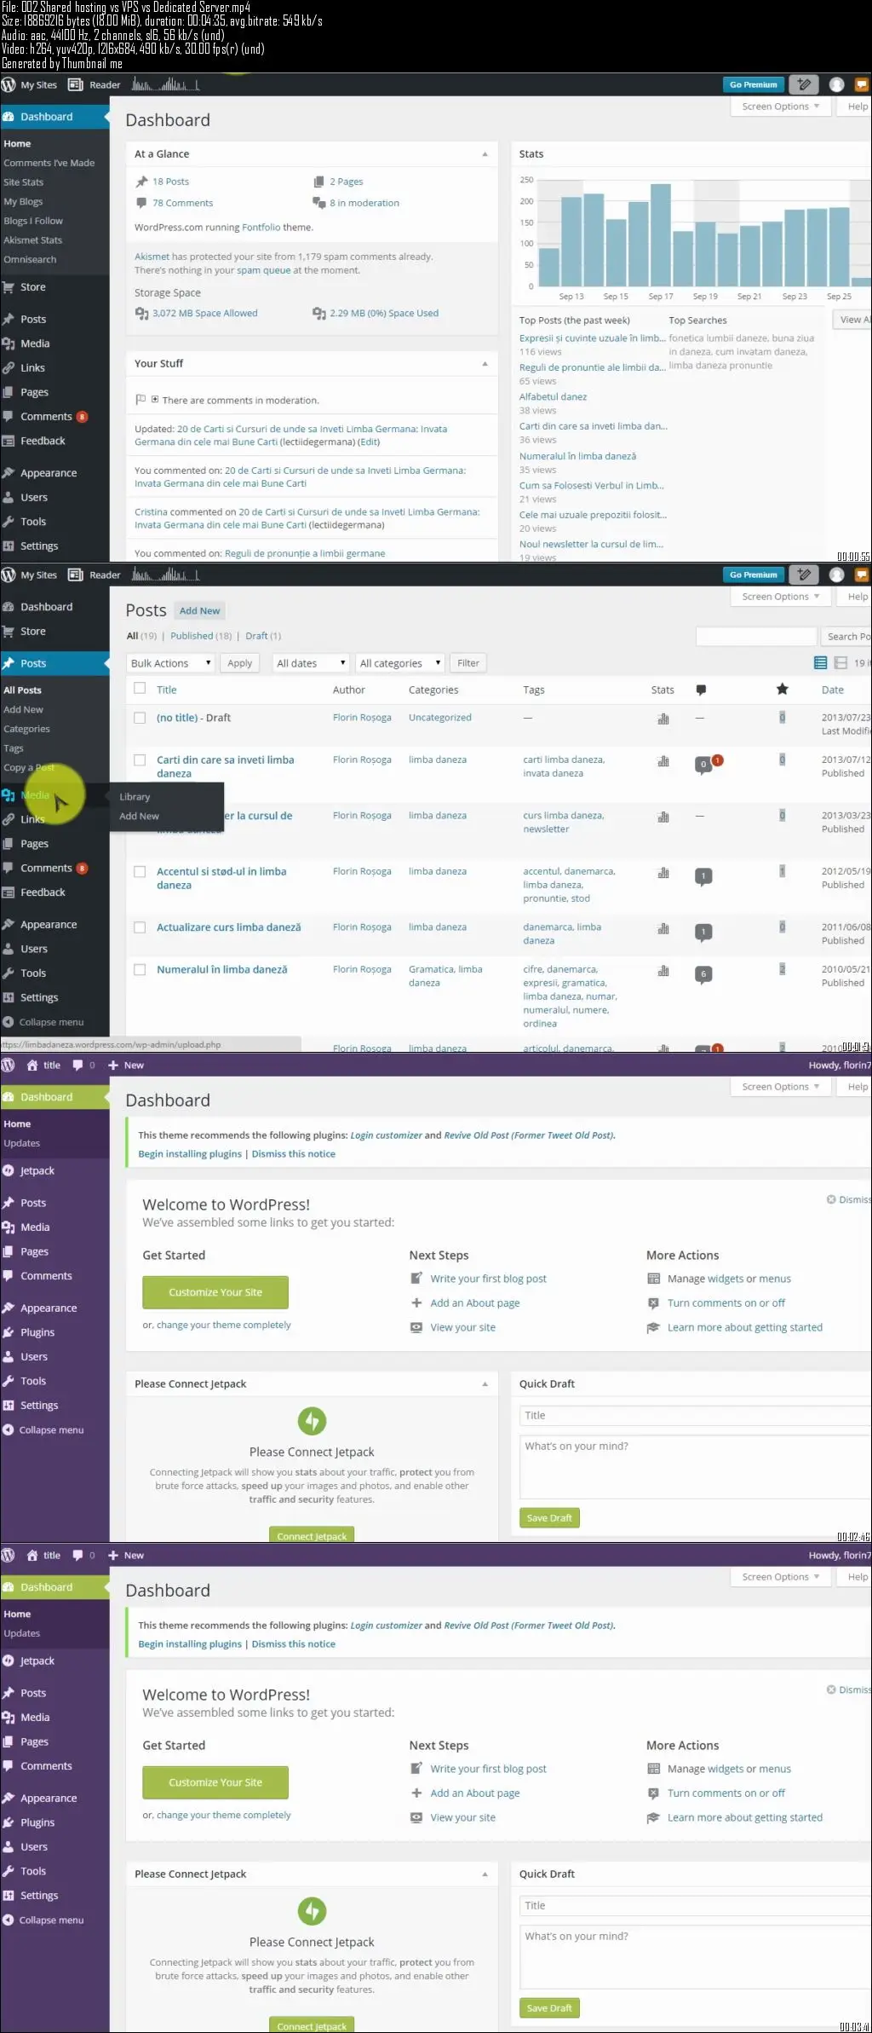Click the bubble icon beside 78 Comments
Screen dimensions: 872x2033
141,203
